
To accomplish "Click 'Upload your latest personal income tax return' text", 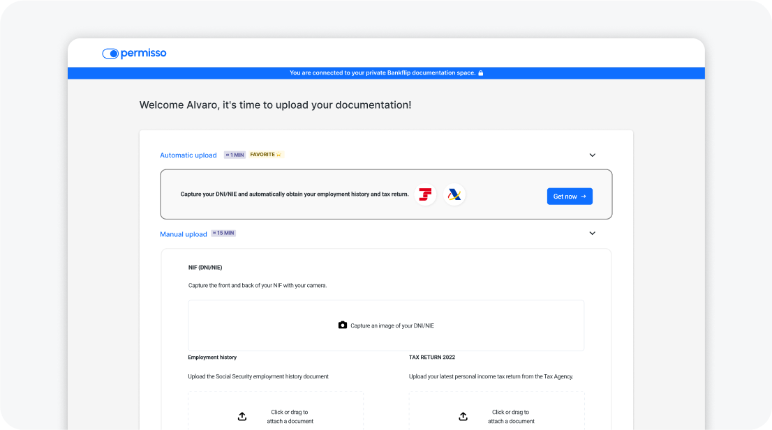I will (x=491, y=376).
